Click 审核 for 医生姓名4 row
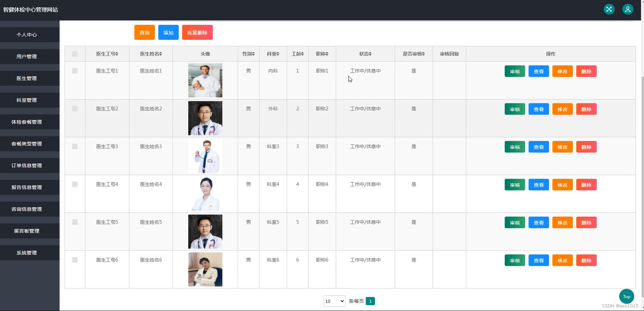This screenshot has height=311, width=644. 515,185
